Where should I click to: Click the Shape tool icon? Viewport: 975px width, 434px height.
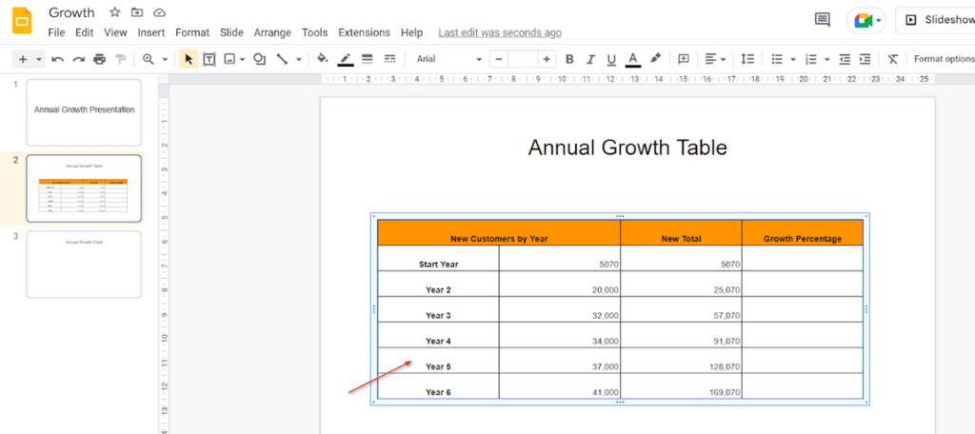pyautogui.click(x=260, y=59)
